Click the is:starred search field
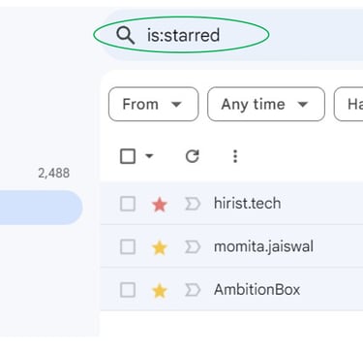 (183, 35)
